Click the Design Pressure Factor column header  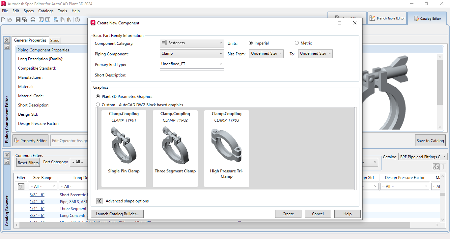pos(405,178)
